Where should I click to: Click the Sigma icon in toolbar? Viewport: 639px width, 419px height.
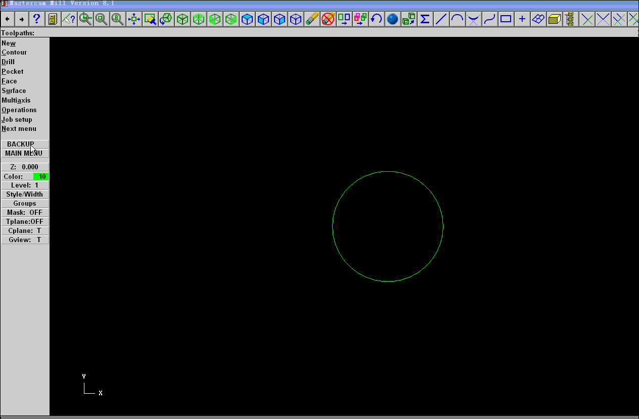[x=425, y=19]
